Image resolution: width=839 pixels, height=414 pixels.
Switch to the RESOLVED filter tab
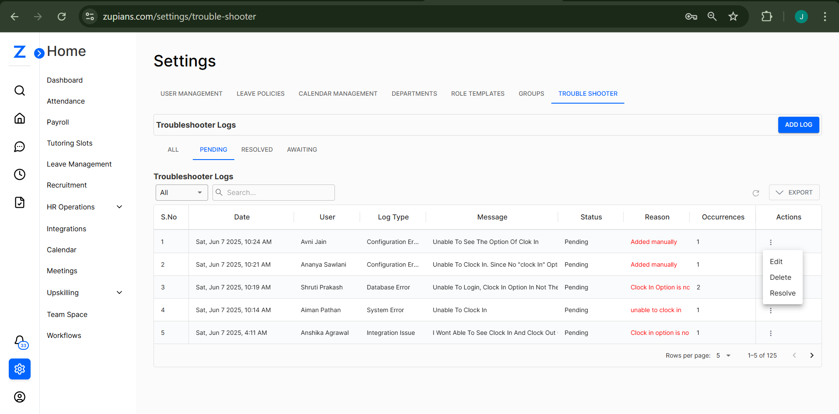tap(257, 150)
